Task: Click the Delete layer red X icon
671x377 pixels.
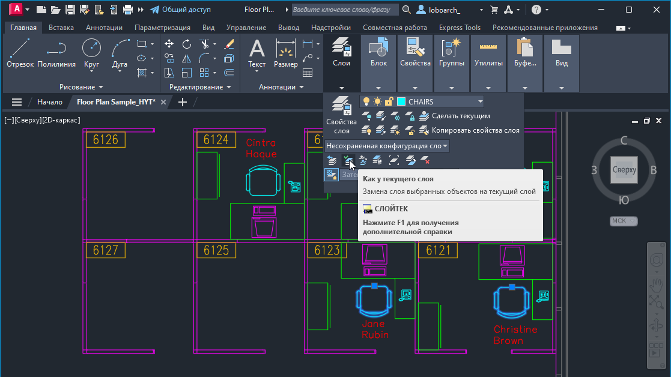Action: pyautogui.click(x=425, y=160)
